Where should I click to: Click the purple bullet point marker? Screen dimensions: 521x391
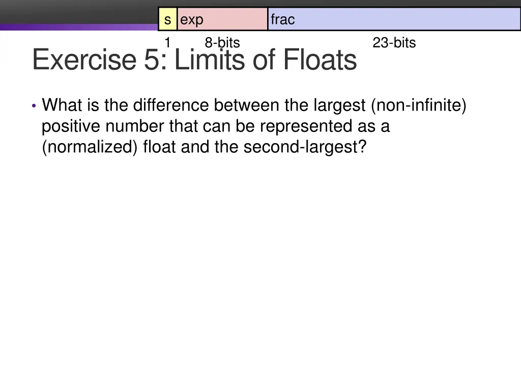point(34,106)
